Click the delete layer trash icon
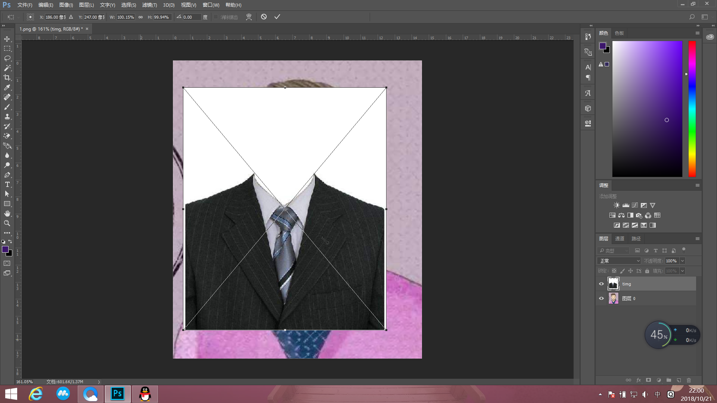This screenshot has width=717, height=403. (689, 380)
